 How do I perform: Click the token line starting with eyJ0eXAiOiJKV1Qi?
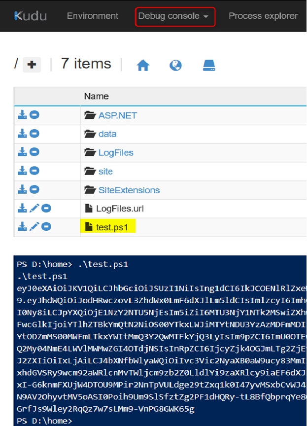[x=162, y=288]
